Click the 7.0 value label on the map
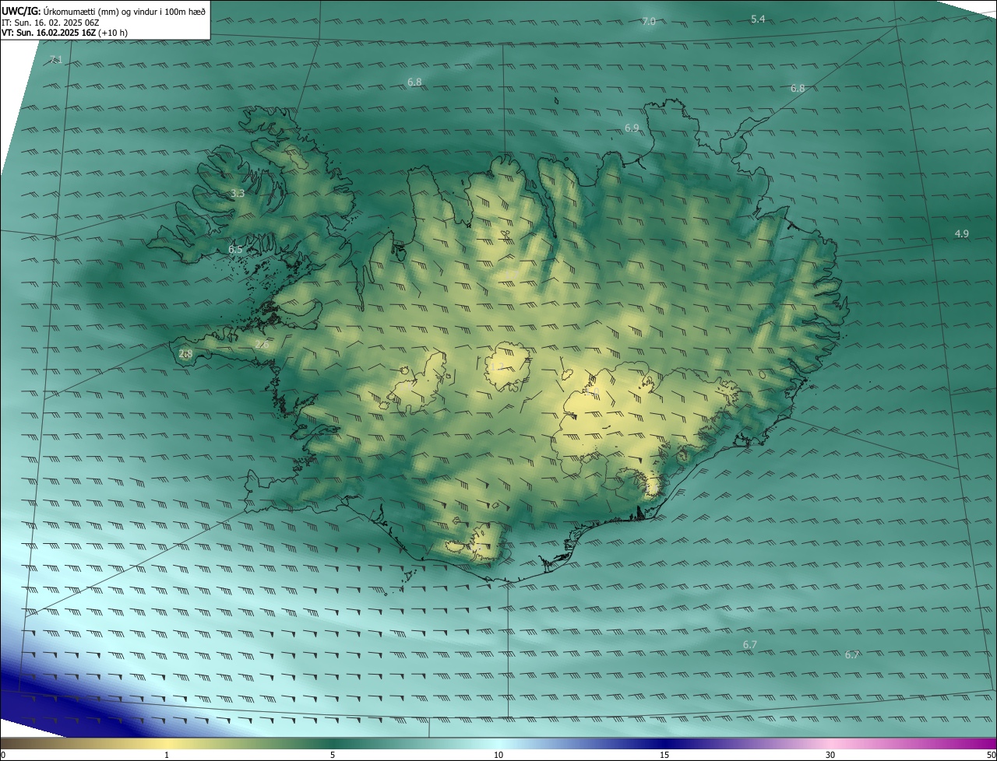Viewport: 997px width, 761px height. tap(649, 21)
